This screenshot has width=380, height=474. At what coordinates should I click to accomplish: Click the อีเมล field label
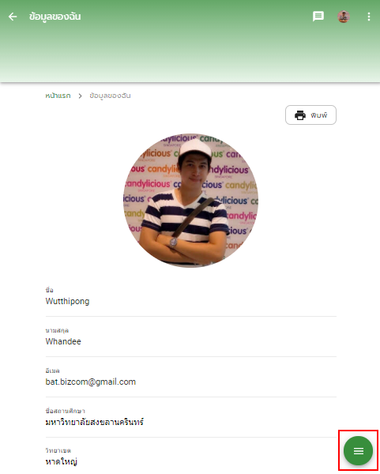click(53, 371)
